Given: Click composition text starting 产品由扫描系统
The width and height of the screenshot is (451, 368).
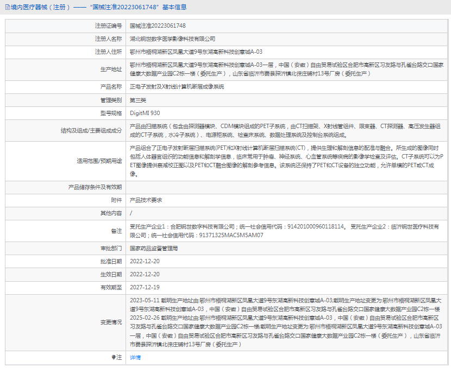Looking at the screenshot, I should tap(285, 130).
